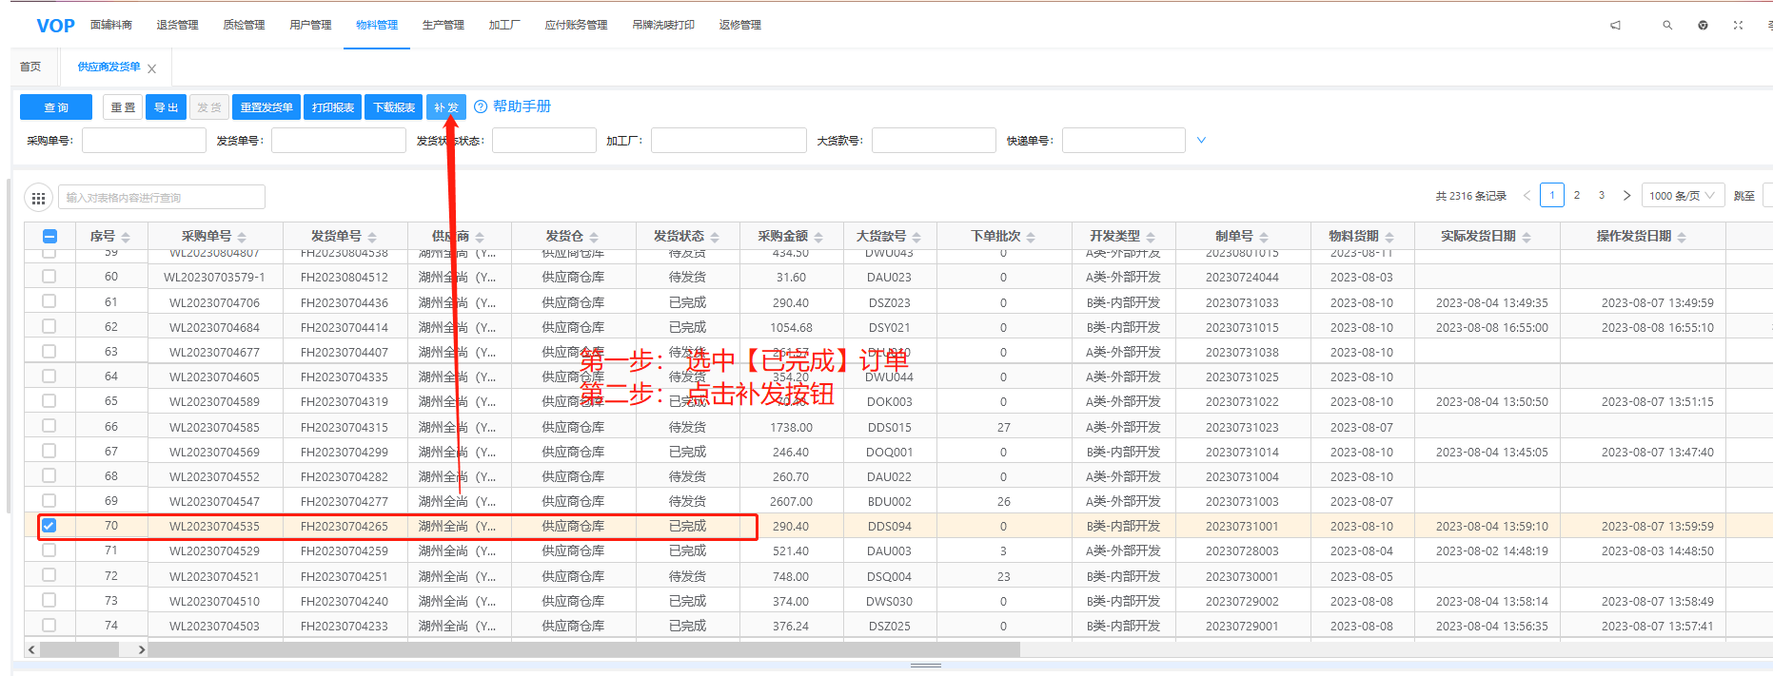Open the grid column settings icon

pyautogui.click(x=38, y=198)
